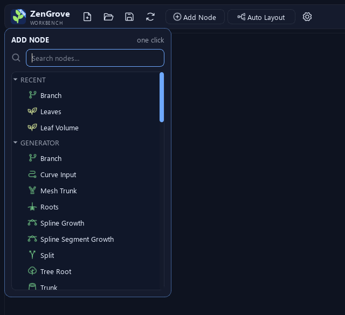Click the Spline Growth node icon
The image size is (345, 315).
click(32, 223)
